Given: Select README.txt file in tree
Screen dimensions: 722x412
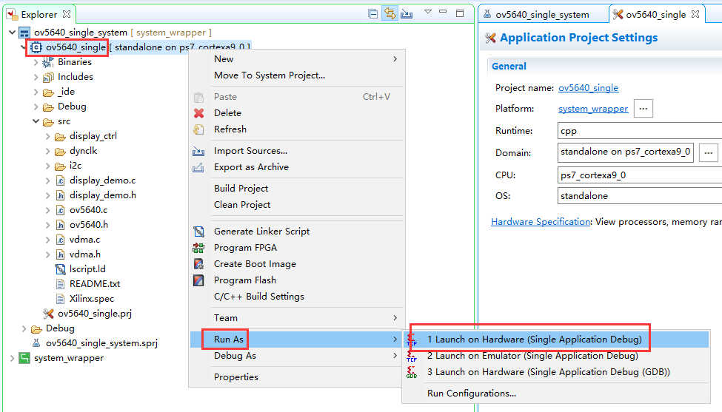Looking at the screenshot, I should [x=94, y=284].
